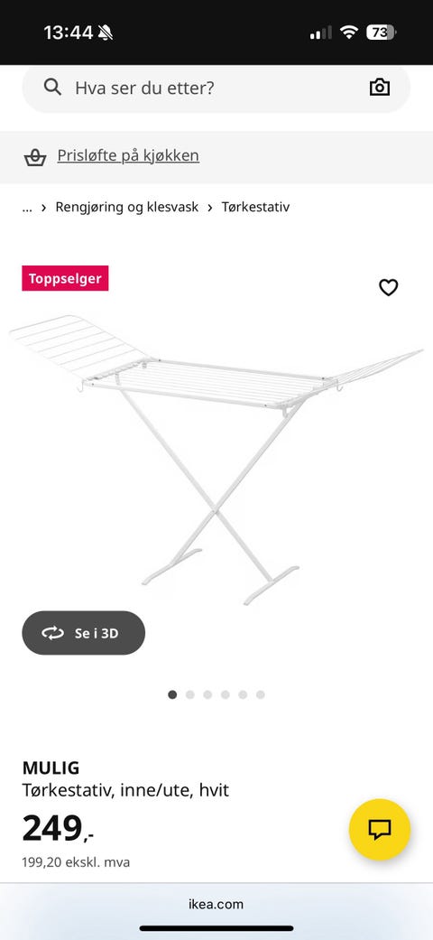433x940 pixels.
Task: Tap the muted bell status icon
Action: tap(106, 33)
